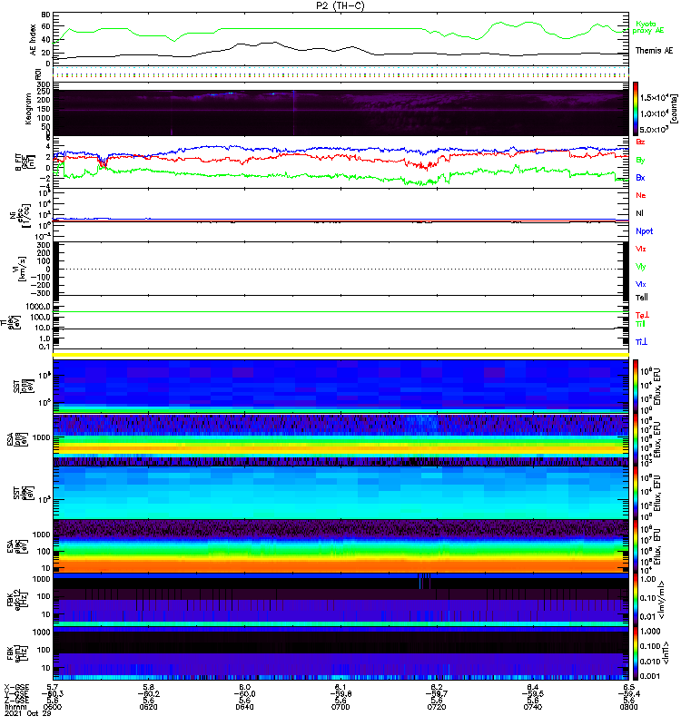Click the 0640 time axis label
The height and width of the screenshot is (726, 681).
pyautogui.click(x=244, y=707)
